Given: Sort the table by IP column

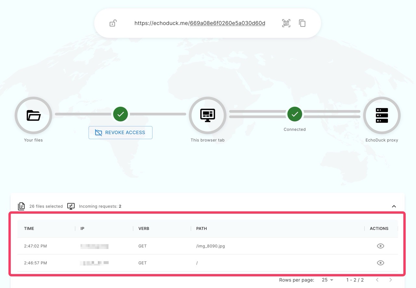Looking at the screenshot, I should [82, 229].
